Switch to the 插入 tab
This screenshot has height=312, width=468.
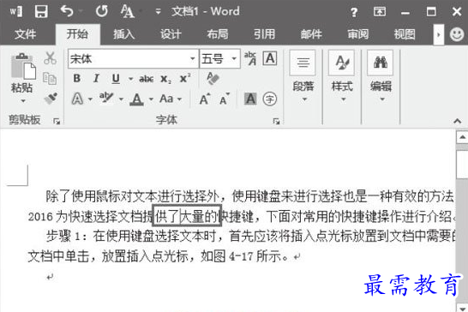(124, 34)
